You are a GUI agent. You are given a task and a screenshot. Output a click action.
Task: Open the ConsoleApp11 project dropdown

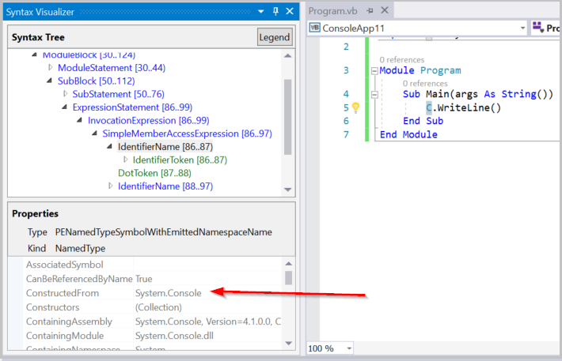522,28
